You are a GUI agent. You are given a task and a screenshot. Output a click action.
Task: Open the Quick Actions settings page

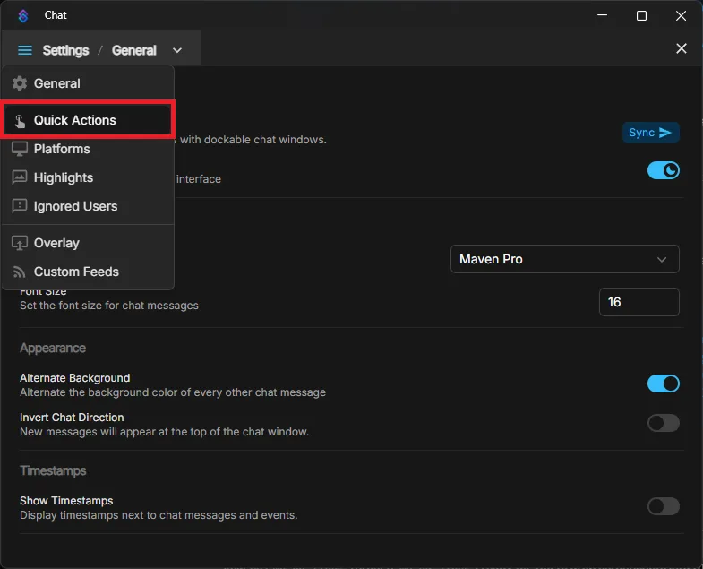coord(88,120)
